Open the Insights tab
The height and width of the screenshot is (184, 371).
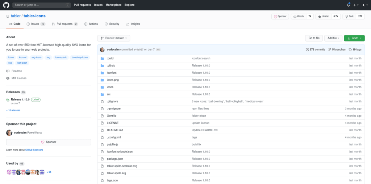[133, 24]
